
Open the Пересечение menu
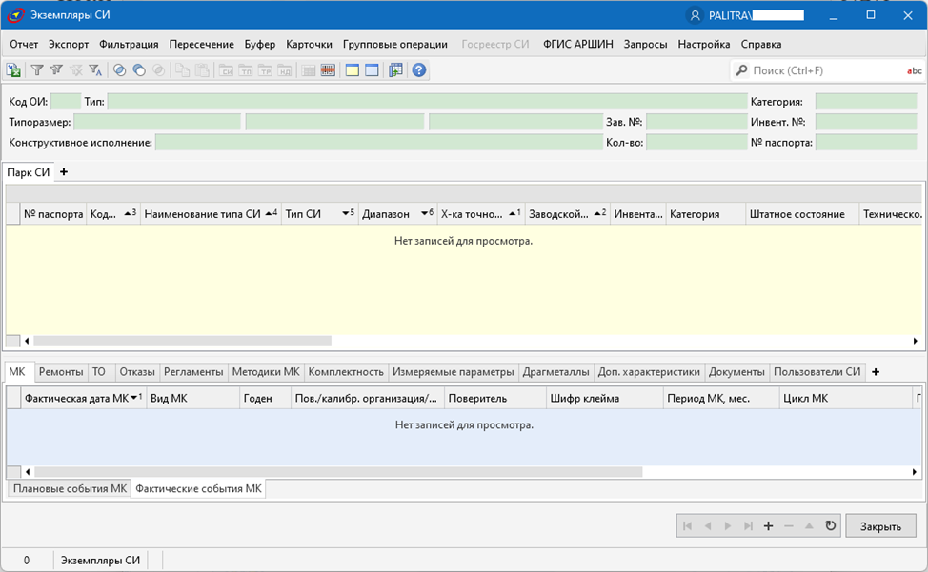(x=201, y=45)
